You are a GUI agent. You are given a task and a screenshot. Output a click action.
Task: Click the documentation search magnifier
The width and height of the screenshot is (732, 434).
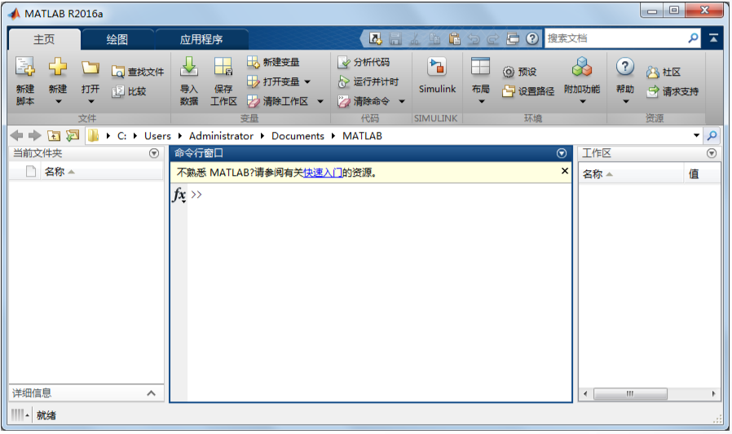coord(693,38)
